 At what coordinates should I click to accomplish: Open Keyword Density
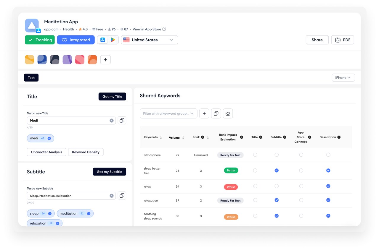pyautogui.click(x=86, y=152)
